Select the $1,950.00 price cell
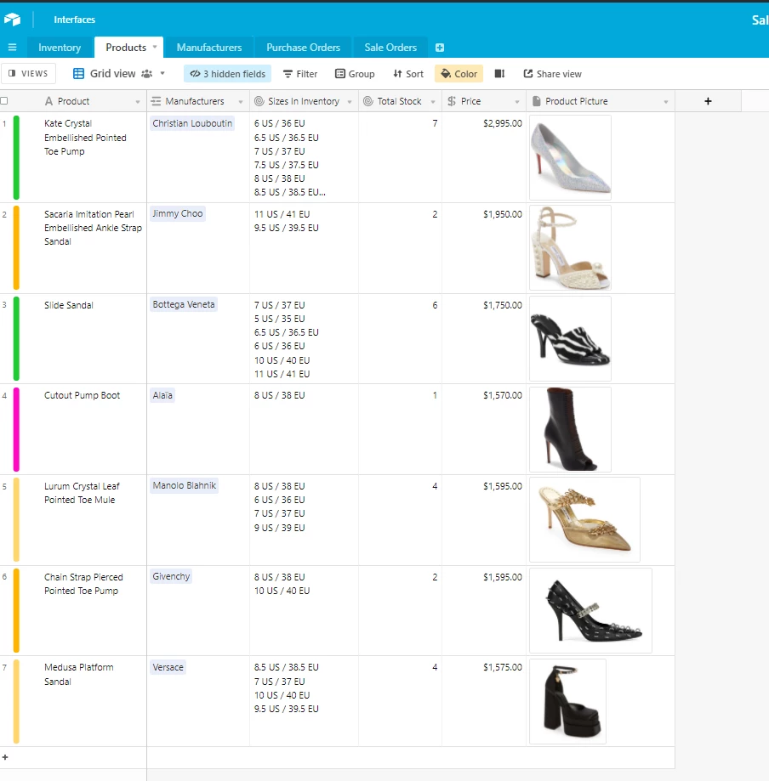This screenshot has width=769, height=781. pyautogui.click(x=484, y=248)
